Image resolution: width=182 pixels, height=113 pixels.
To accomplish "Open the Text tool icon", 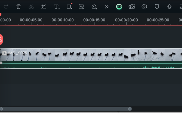I will pos(57,7).
